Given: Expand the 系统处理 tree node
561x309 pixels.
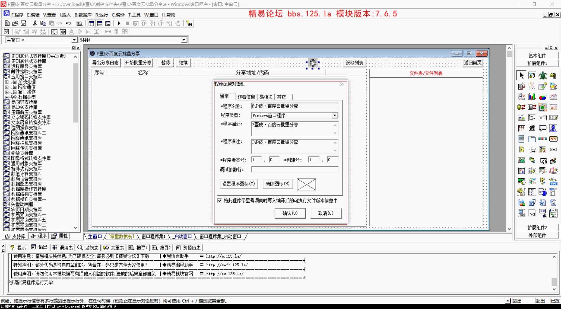Looking at the screenshot, I should click(x=7, y=82).
